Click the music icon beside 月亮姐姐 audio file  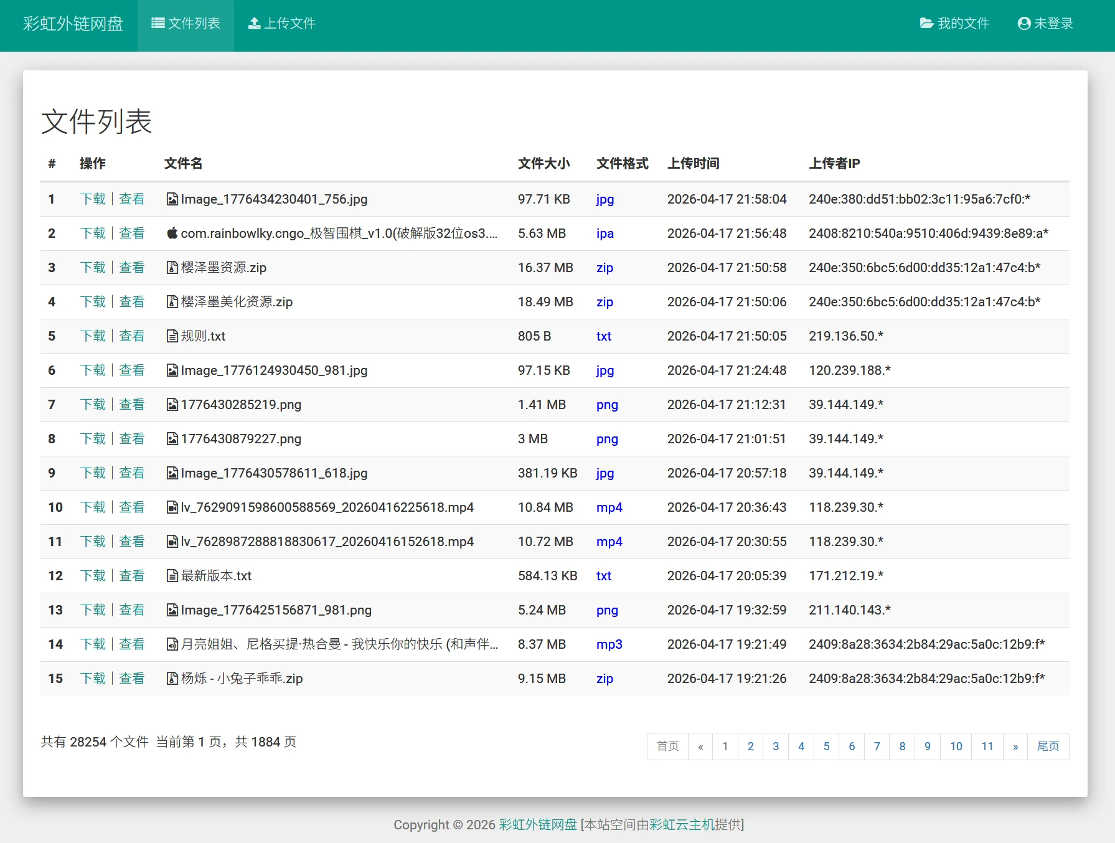click(172, 644)
